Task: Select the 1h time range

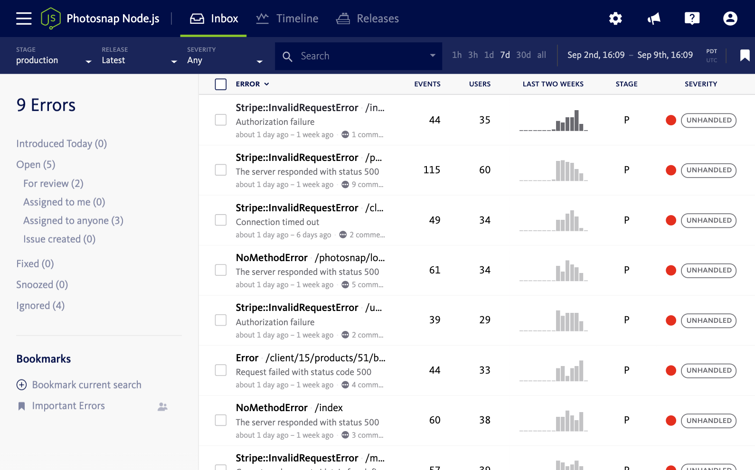Action: pos(457,55)
